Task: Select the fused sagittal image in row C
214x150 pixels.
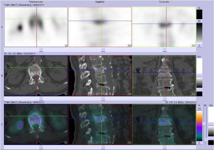Action: 100,124
